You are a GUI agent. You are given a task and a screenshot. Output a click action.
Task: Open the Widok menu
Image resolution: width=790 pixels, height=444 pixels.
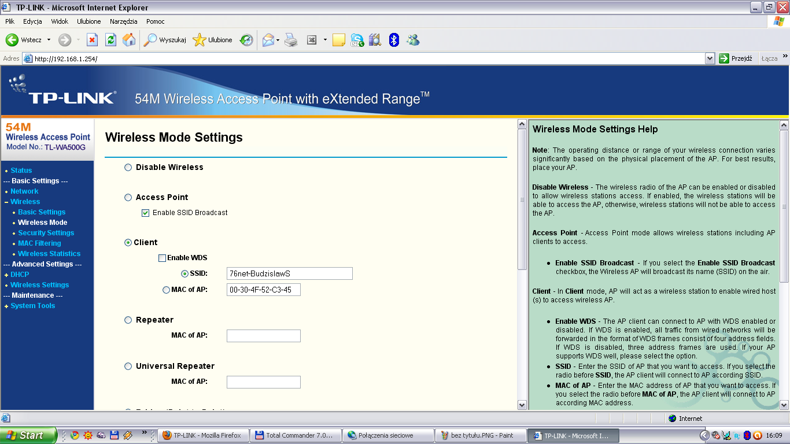[60, 21]
